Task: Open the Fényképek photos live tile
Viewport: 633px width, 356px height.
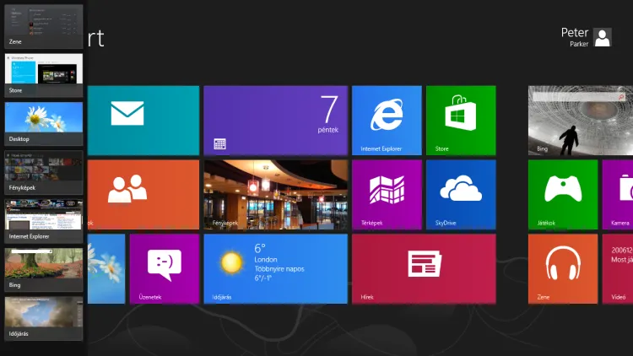Action: [x=275, y=194]
